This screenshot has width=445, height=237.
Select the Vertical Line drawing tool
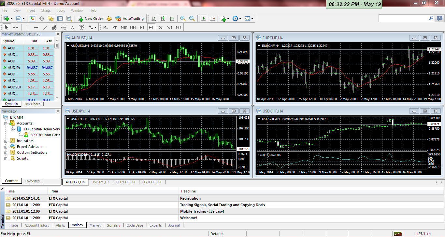tap(27, 27)
